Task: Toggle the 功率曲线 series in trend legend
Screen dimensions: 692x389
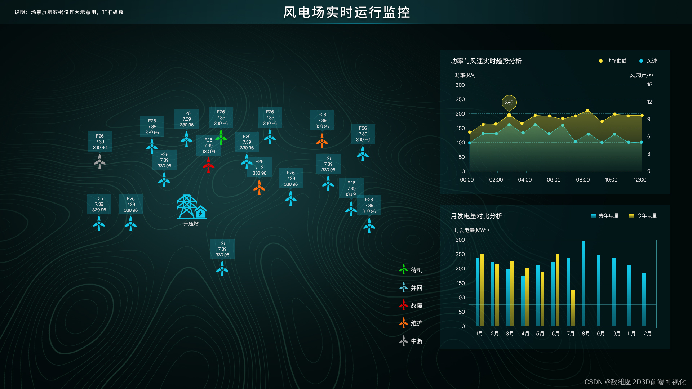Action: pos(612,61)
